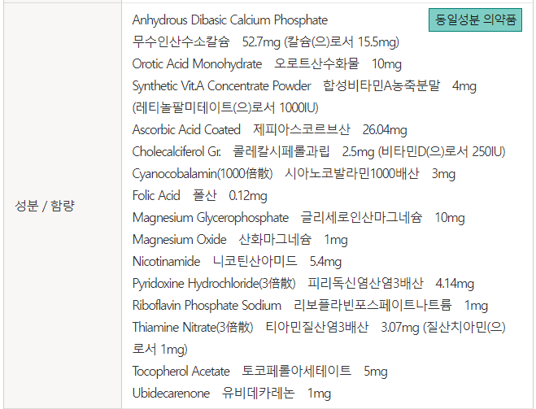Select the 무수인산수소칼슘 52.7mg line
The height and width of the screenshot is (409, 536).
[x=265, y=41]
